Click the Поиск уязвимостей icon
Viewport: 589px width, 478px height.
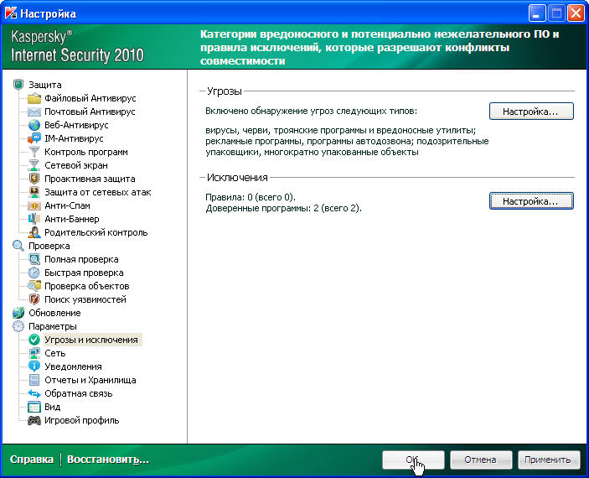[34, 299]
